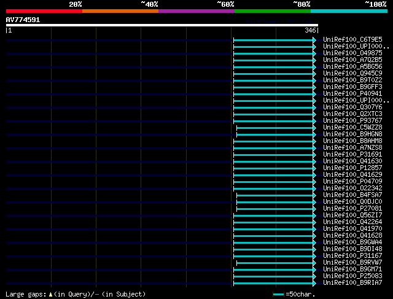Screen dimensions: 393x299
Task: Select the UniRef100_P25083 label
Action: coord(352,276)
